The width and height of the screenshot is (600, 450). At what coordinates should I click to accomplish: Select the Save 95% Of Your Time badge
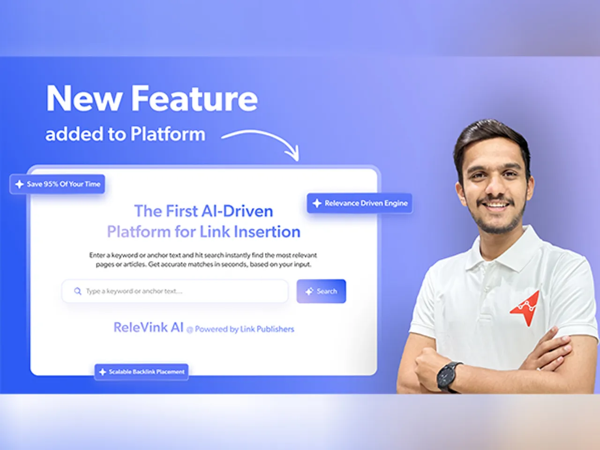coord(57,184)
